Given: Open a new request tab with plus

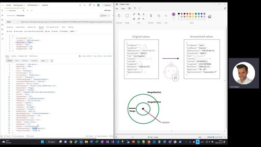Looking at the screenshot, I should click(x=27, y=10).
